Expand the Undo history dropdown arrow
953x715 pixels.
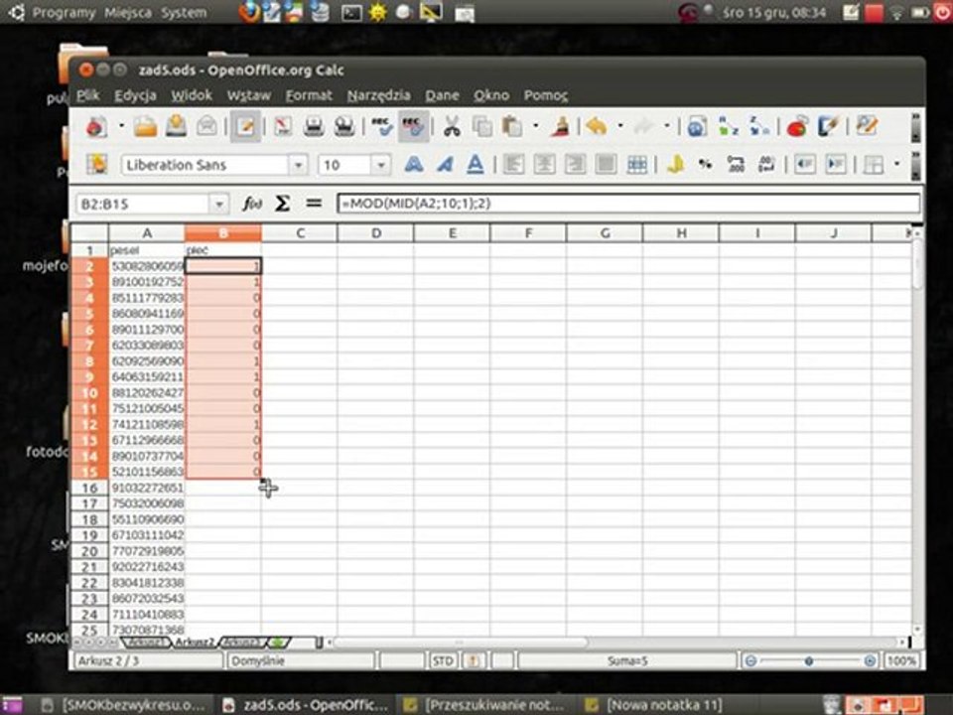(x=619, y=126)
